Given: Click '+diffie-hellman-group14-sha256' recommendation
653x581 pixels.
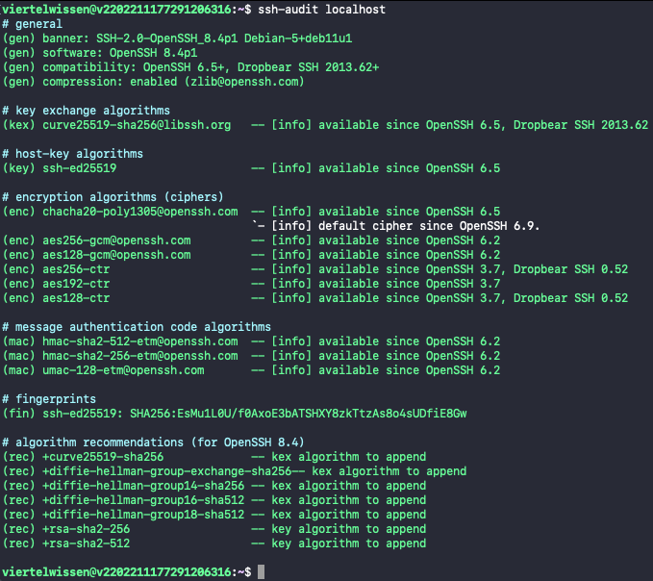Looking at the screenshot, I should (143, 486).
